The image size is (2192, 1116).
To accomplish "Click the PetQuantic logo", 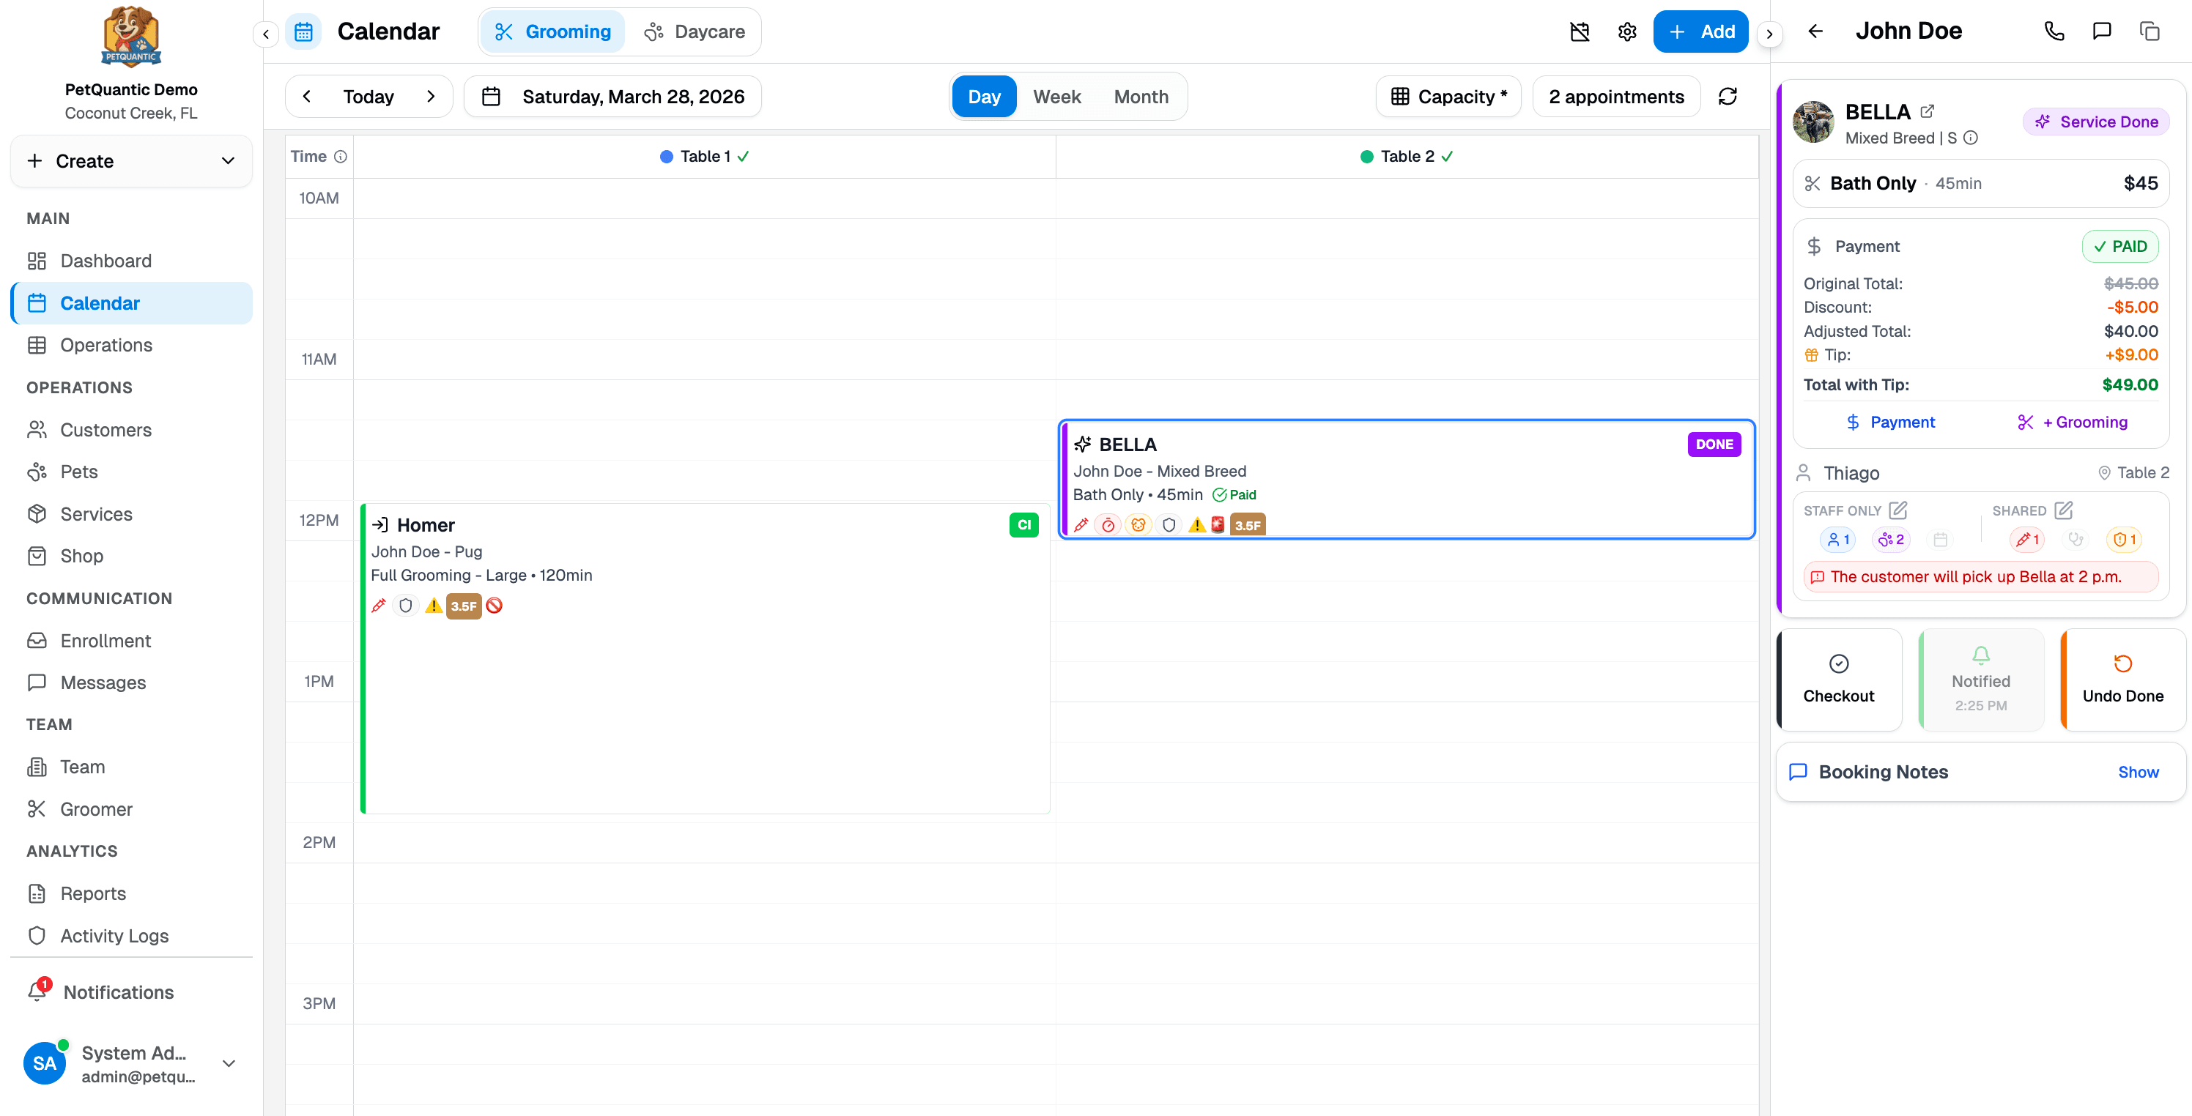I will click(131, 37).
